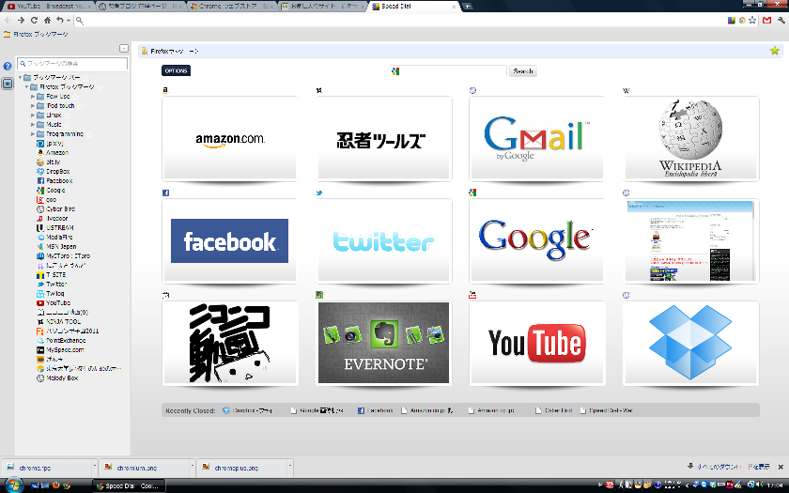The height and width of the screenshot is (493, 789).
Task: Open the T SITE bookmark
Action: (52, 274)
